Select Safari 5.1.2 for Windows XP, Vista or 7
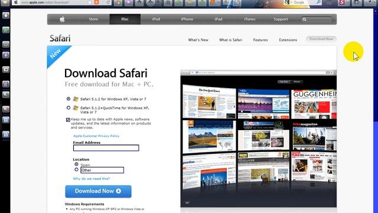This screenshot has height=213, width=378. coord(69,99)
